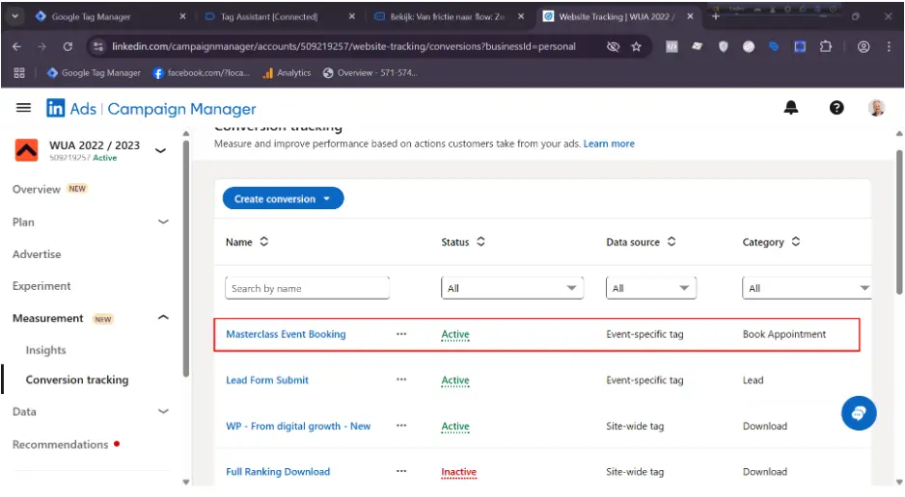Open the Status filter dropdown
The image size is (905, 497).
512,288
